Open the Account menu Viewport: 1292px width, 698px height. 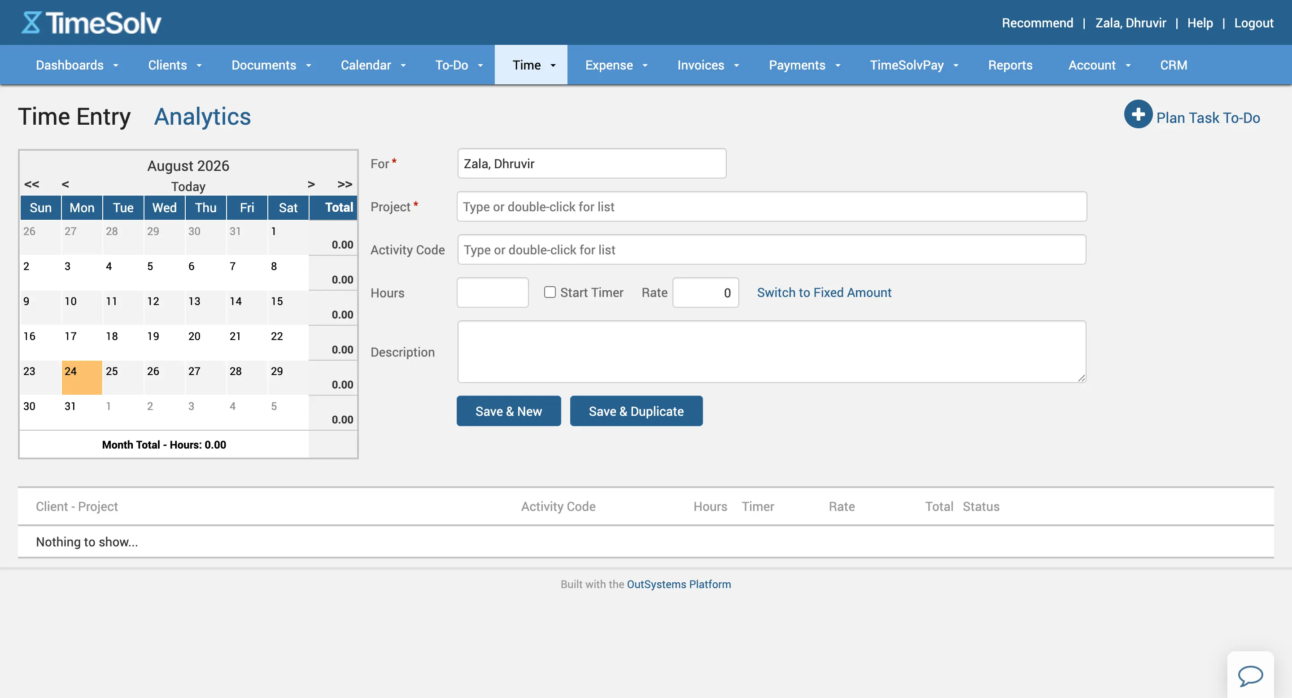click(1100, 65)
